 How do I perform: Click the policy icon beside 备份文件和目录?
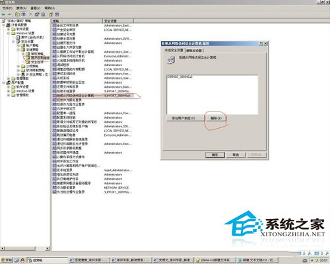[x=55, y=26]
